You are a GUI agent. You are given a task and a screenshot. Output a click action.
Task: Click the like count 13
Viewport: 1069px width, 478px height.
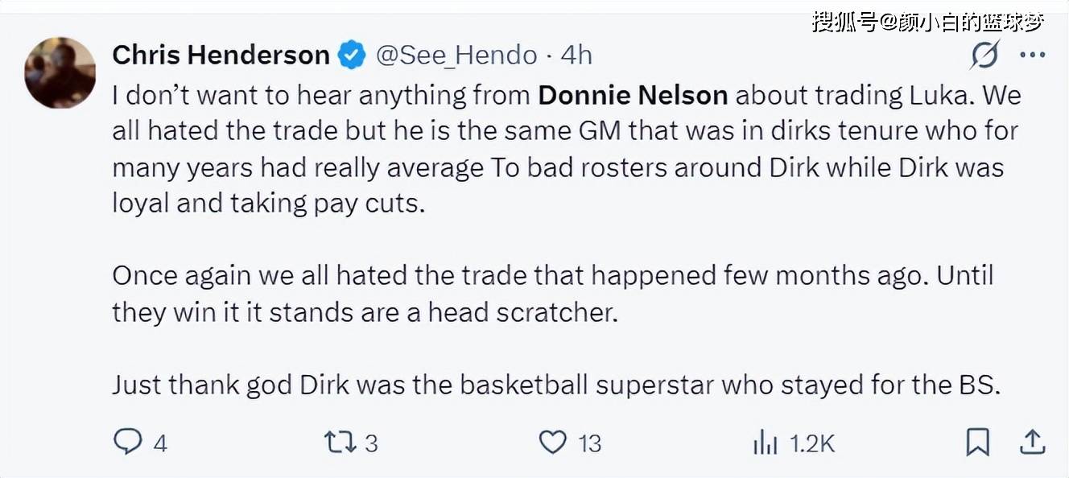[589, 443]
